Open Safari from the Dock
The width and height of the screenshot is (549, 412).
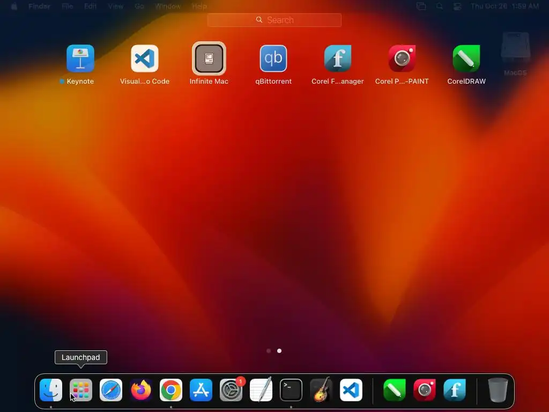[111, 390]
